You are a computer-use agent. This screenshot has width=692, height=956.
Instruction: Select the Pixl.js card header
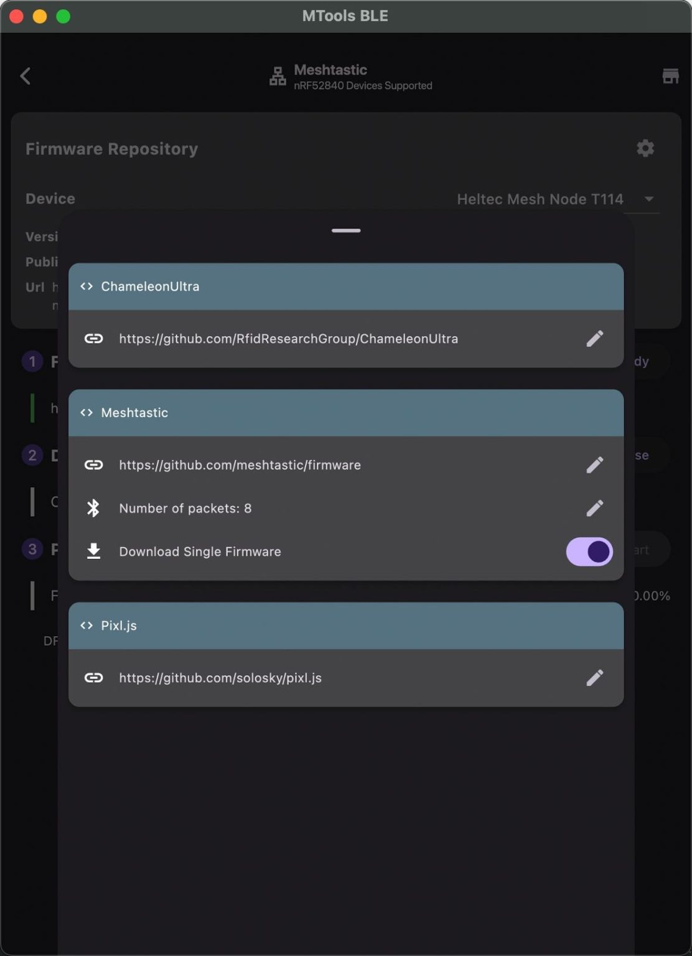[345, 626]
